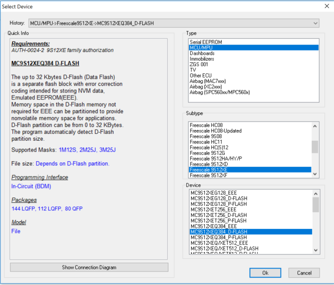Select Freescale HC11 subtype
Viewport: 334px width, 285px height.
pyautogui.click(x=250, y=142)
